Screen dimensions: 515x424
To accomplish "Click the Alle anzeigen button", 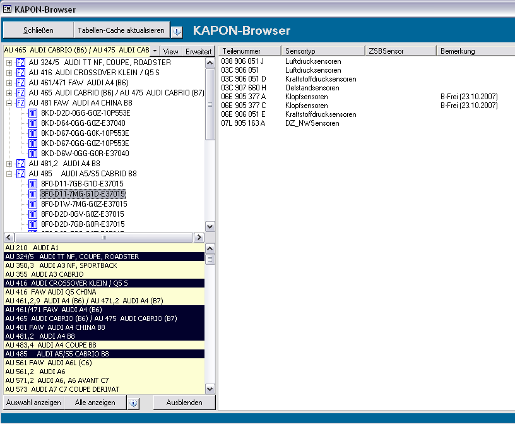I will tap(95, 403).
